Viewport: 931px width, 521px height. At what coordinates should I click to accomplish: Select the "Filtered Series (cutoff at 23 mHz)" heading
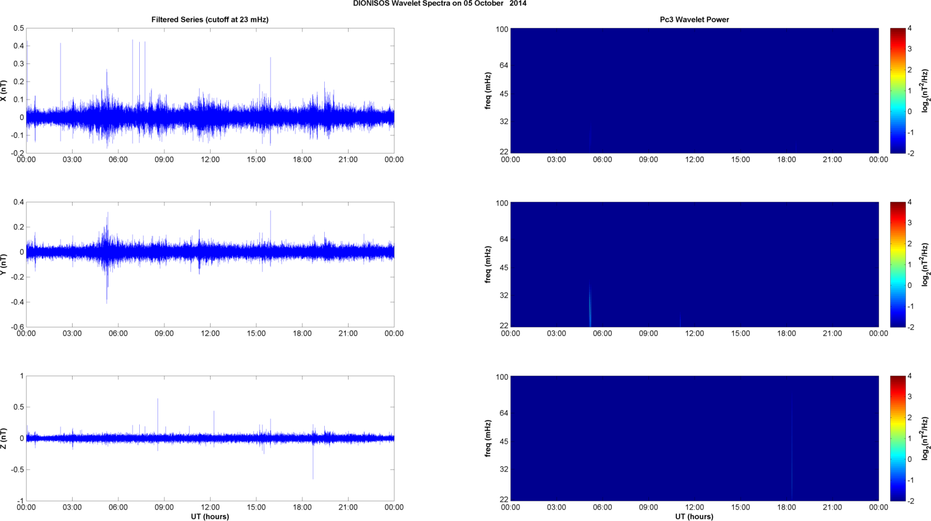(x=210, y=20)
